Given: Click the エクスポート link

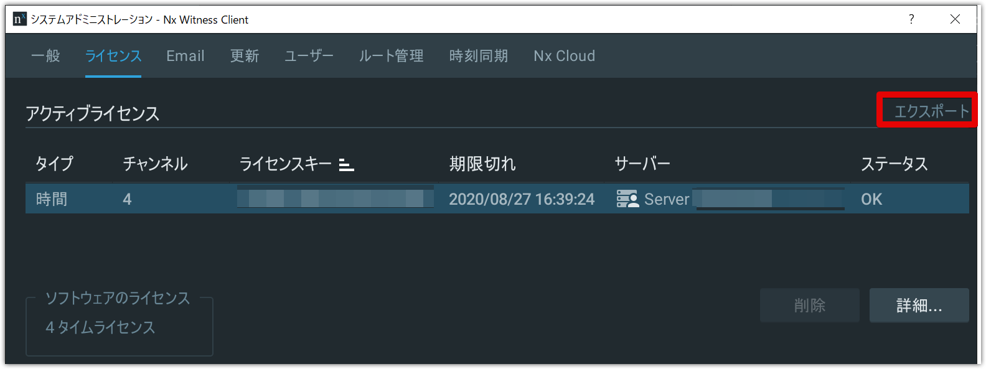Looking at the screenshot, I should point(932,111).
